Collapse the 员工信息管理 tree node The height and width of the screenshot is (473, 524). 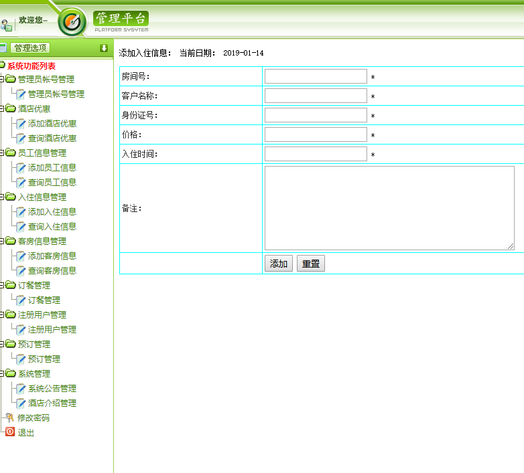(x=1, y=153)
